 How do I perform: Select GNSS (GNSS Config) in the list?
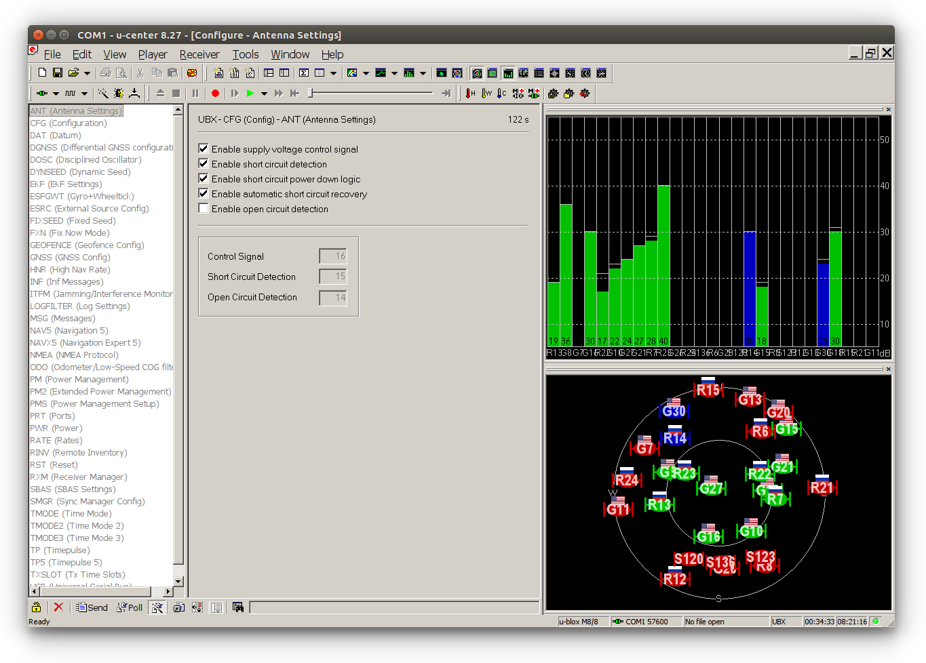click(70, 258)
